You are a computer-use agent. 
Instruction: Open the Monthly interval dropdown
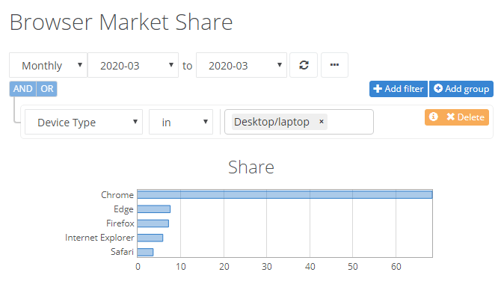click(x=48, y=65)
